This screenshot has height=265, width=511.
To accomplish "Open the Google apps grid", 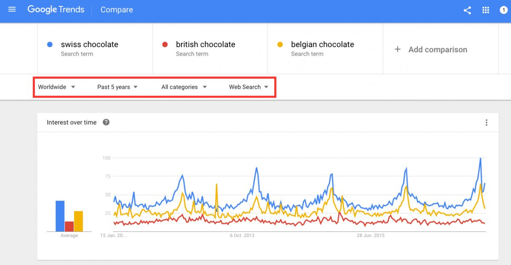I will click(x=485, y=10).
